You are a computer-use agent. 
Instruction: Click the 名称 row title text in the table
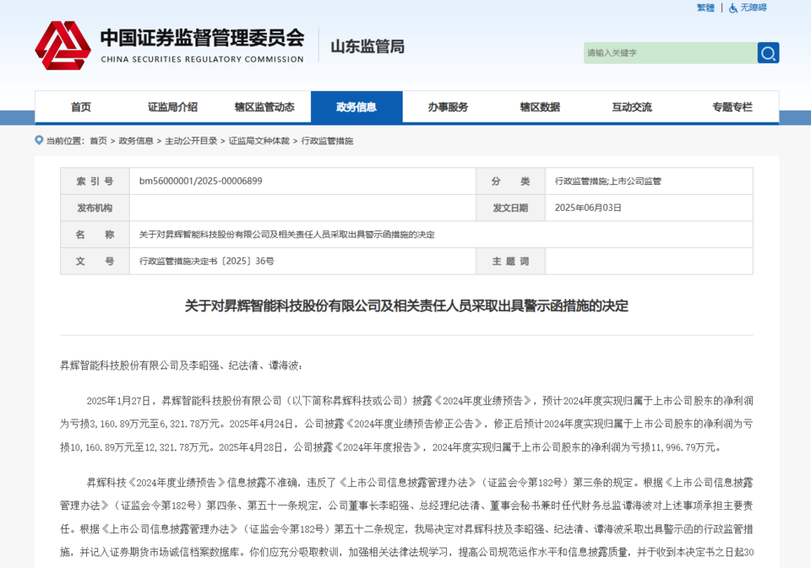(286, 235)
